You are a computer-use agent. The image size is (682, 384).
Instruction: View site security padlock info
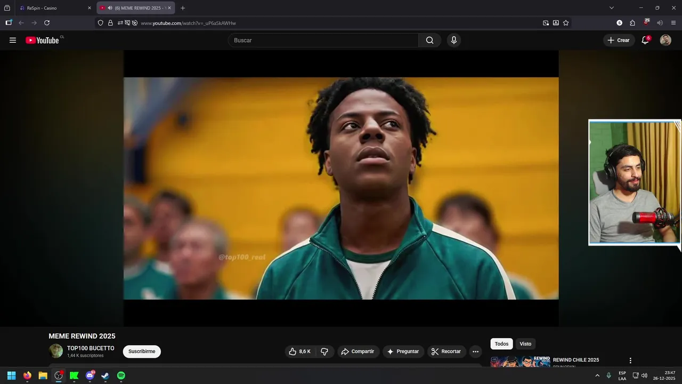(x=110, y=23)
